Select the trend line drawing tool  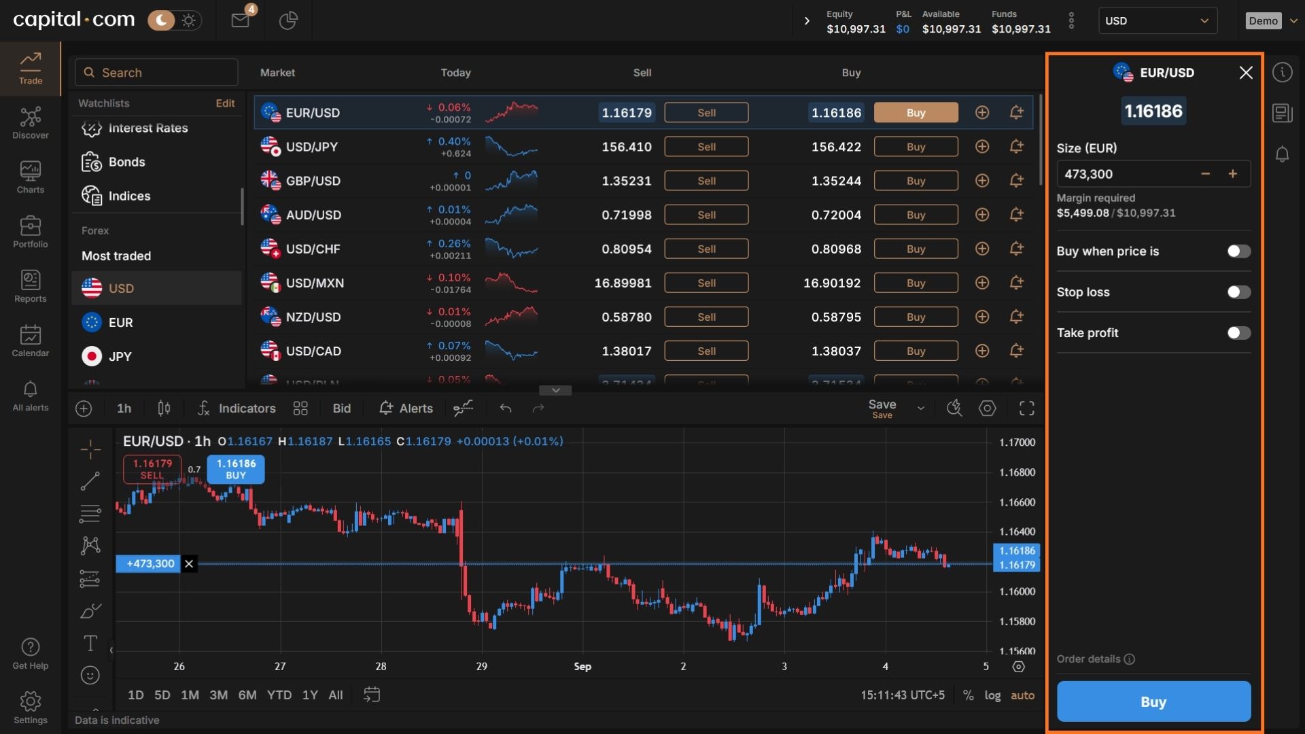[90, 481]
